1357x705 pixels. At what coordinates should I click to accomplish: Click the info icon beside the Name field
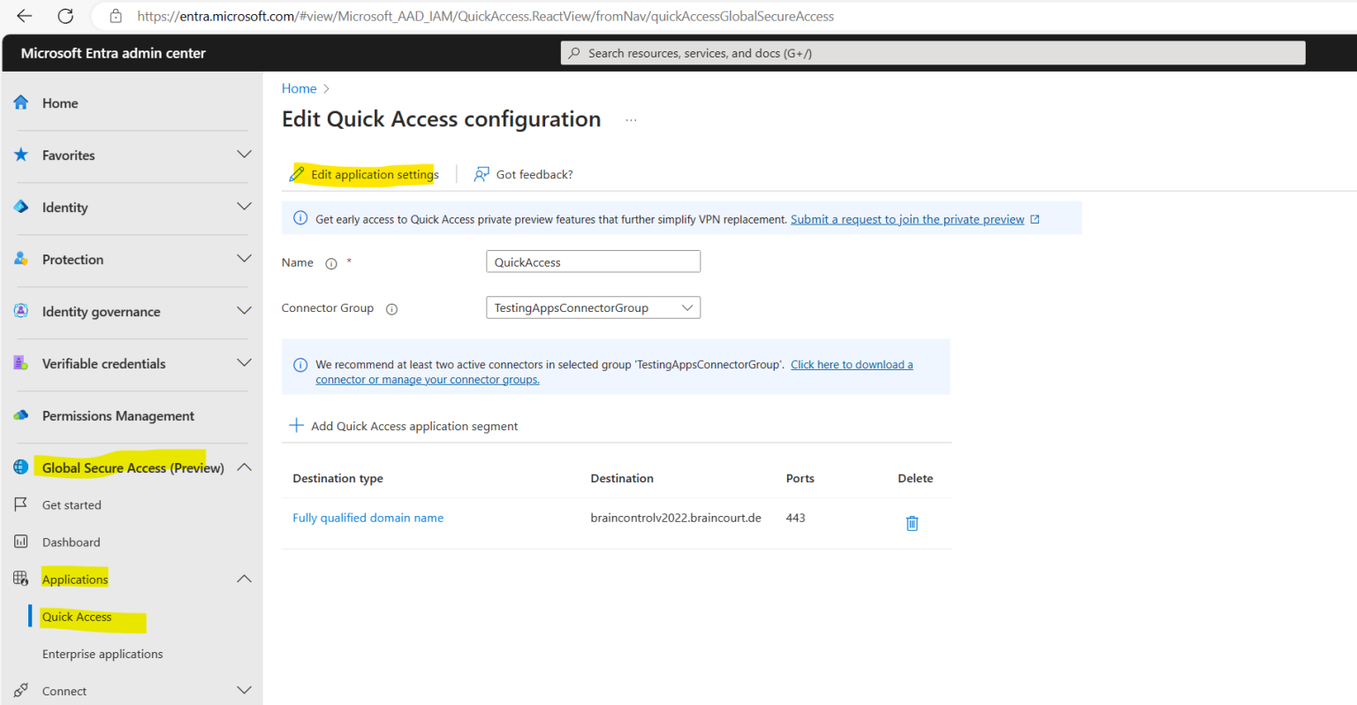tap(330, 262)
